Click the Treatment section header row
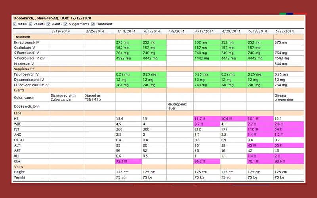Viewport: 317px width, 198px height. coord(158,37)
